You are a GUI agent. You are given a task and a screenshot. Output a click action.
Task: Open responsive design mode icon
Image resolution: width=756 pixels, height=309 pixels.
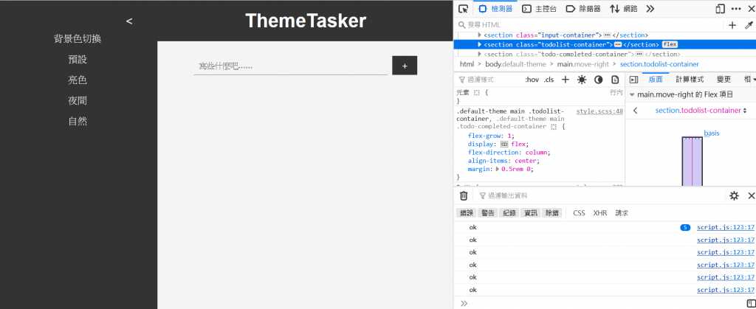click(721, 9)
